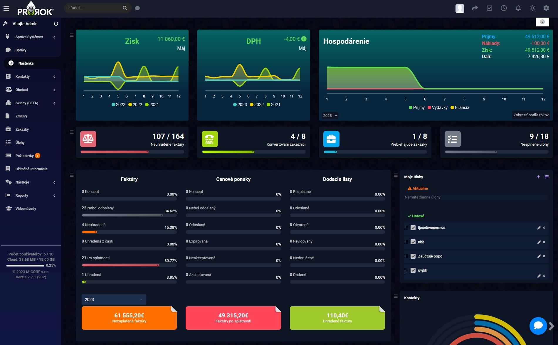Click the Konvertovaní zákazníci progress bar
Image resolution: width=558 pixels, height=345 pixels.
(254, 152)
